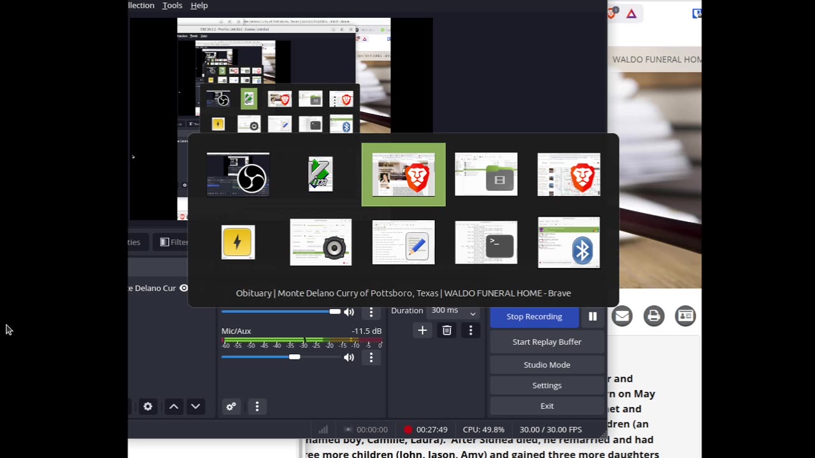Click the Mic/Aux audio level meter
Viewport: 815px width, 458px height.
pyautogui.click(x=302, y=341)
